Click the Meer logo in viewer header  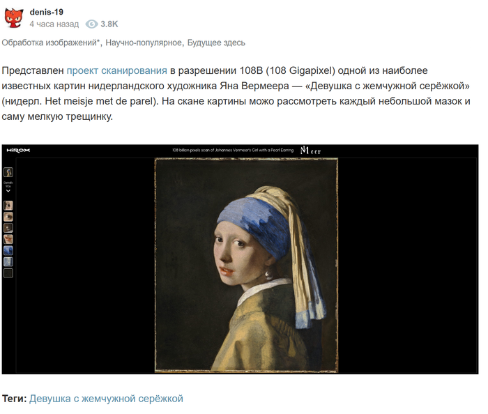click(310, 151)
